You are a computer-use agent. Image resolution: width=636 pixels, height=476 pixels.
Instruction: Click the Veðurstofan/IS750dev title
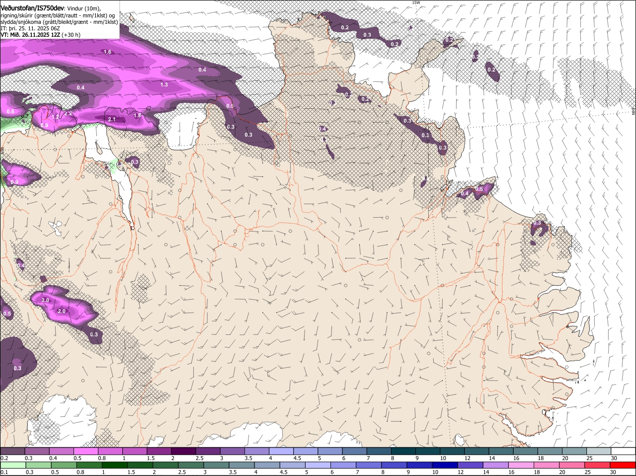[x=32, y=8]
